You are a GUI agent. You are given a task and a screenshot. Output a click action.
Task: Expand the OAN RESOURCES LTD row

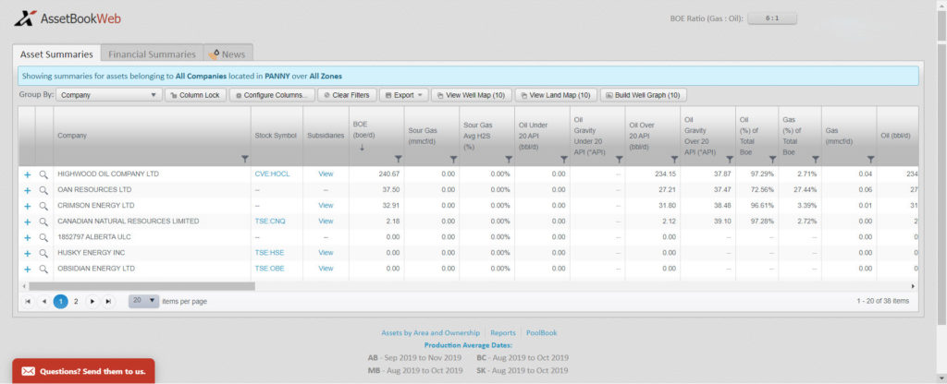27,190
